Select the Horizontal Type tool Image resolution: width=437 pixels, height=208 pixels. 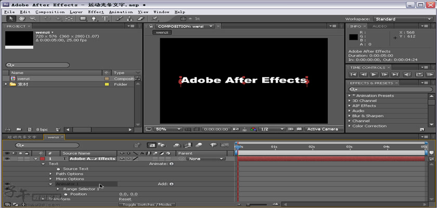pos(105,19)
